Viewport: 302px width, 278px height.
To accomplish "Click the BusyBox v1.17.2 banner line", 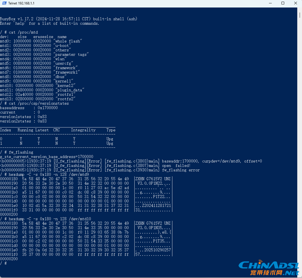I will point(69,19).
